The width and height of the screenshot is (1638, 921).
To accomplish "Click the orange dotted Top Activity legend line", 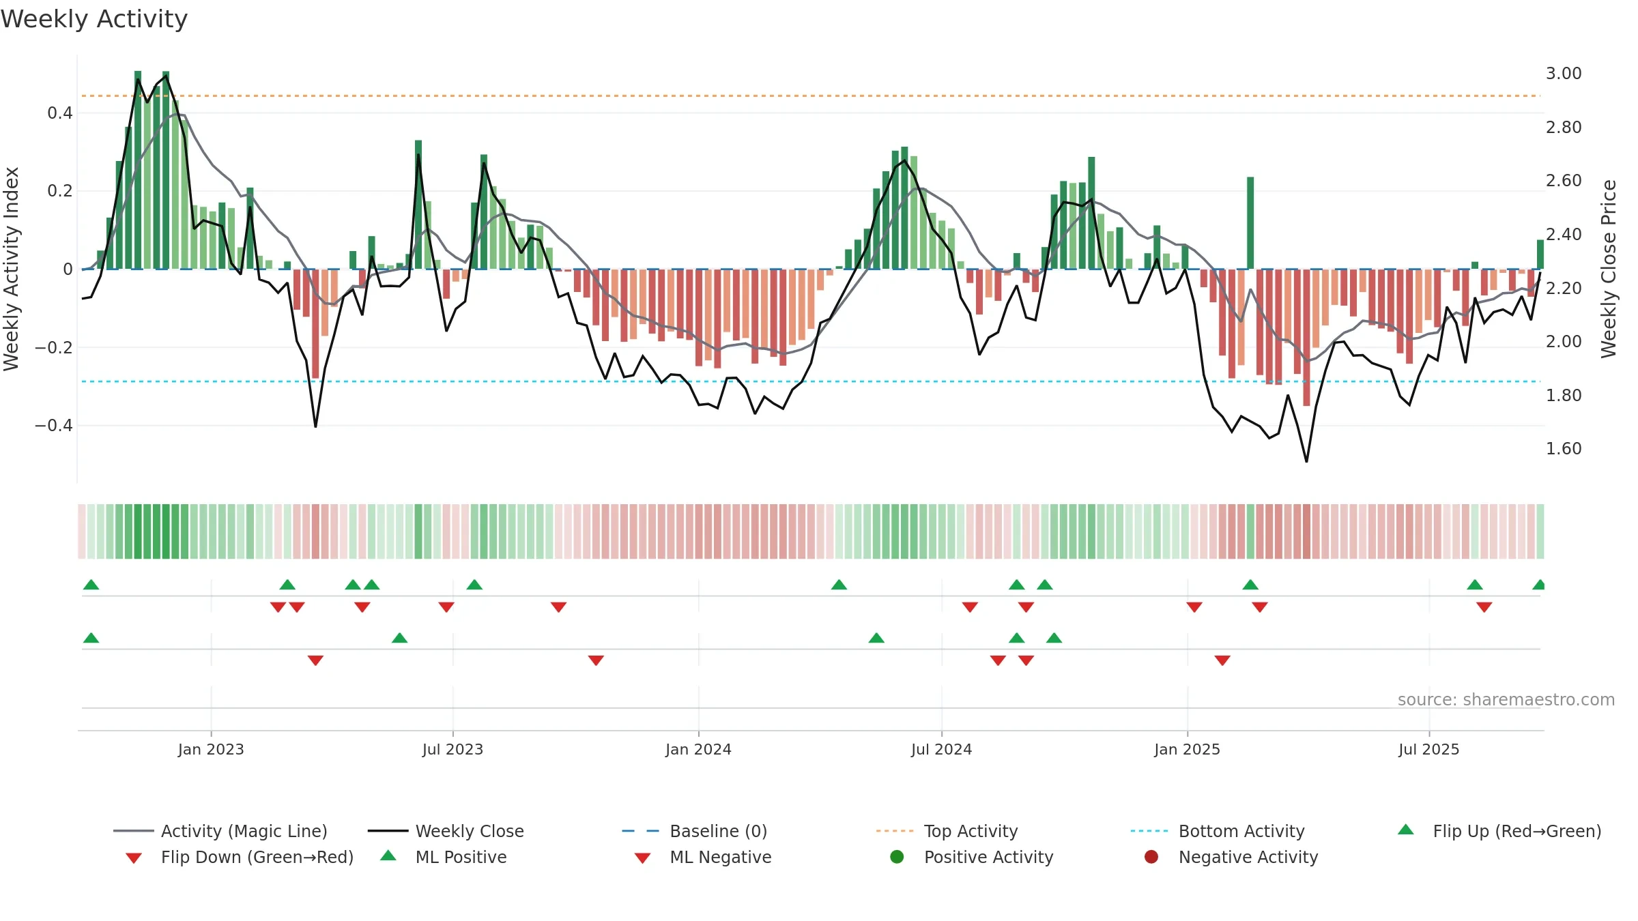I will [895, 831].
